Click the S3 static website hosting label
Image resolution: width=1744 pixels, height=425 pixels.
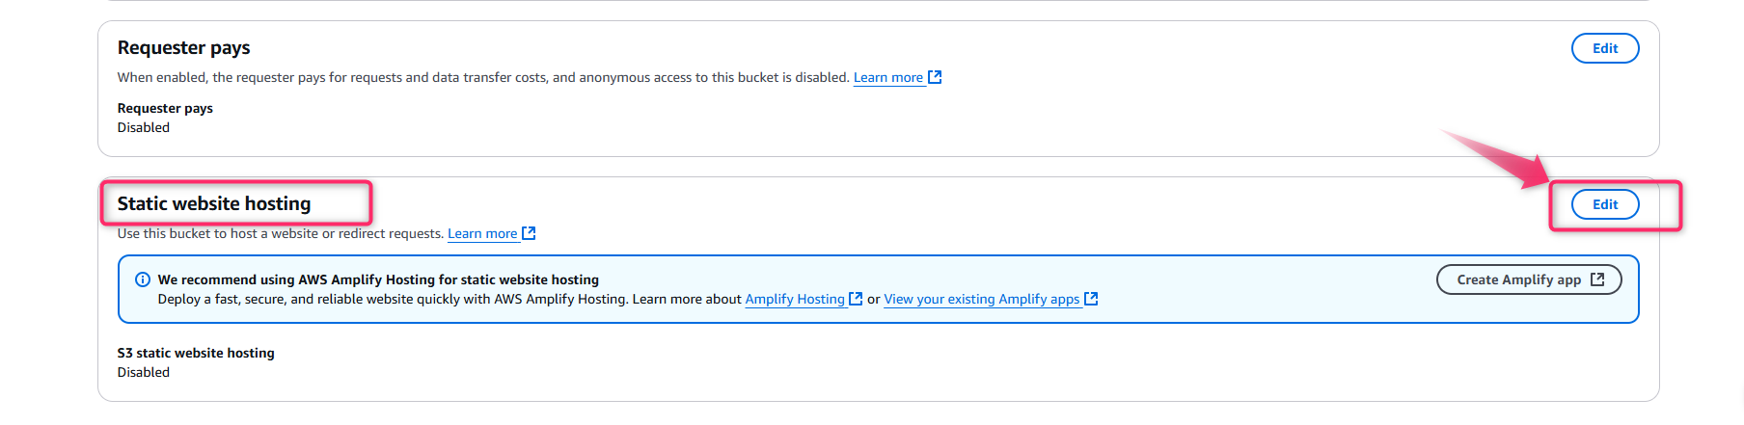click(x=196, y=353)
